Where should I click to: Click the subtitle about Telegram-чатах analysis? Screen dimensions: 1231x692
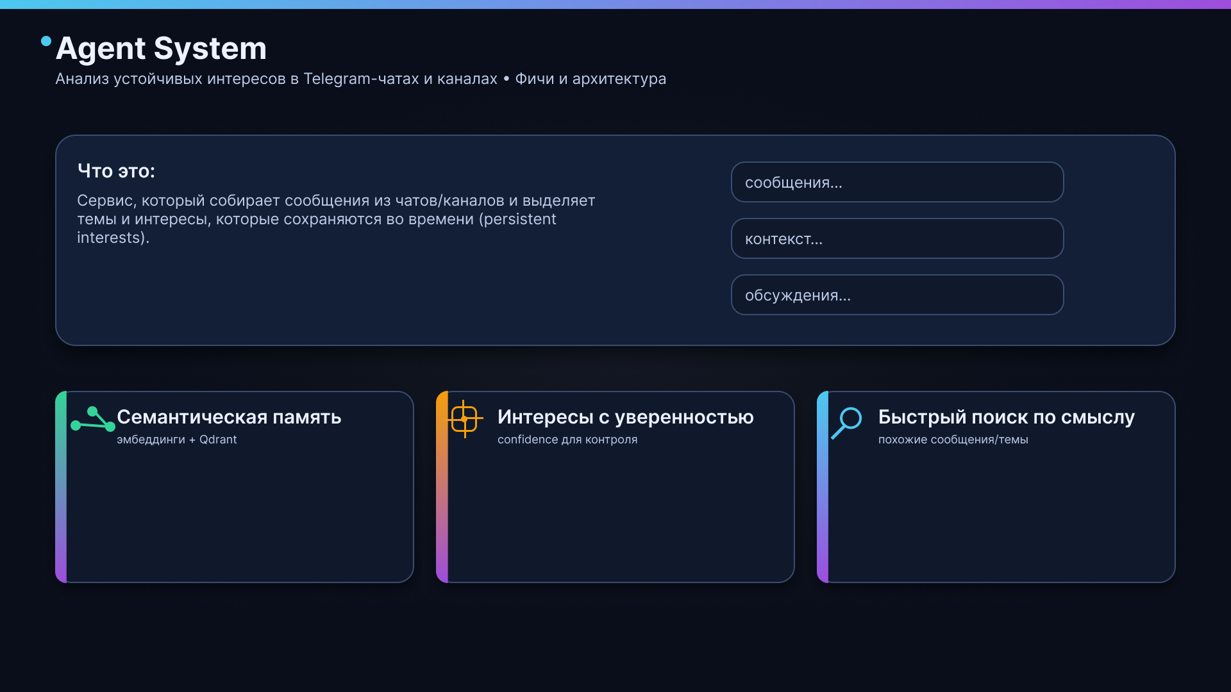coord(360,79)
